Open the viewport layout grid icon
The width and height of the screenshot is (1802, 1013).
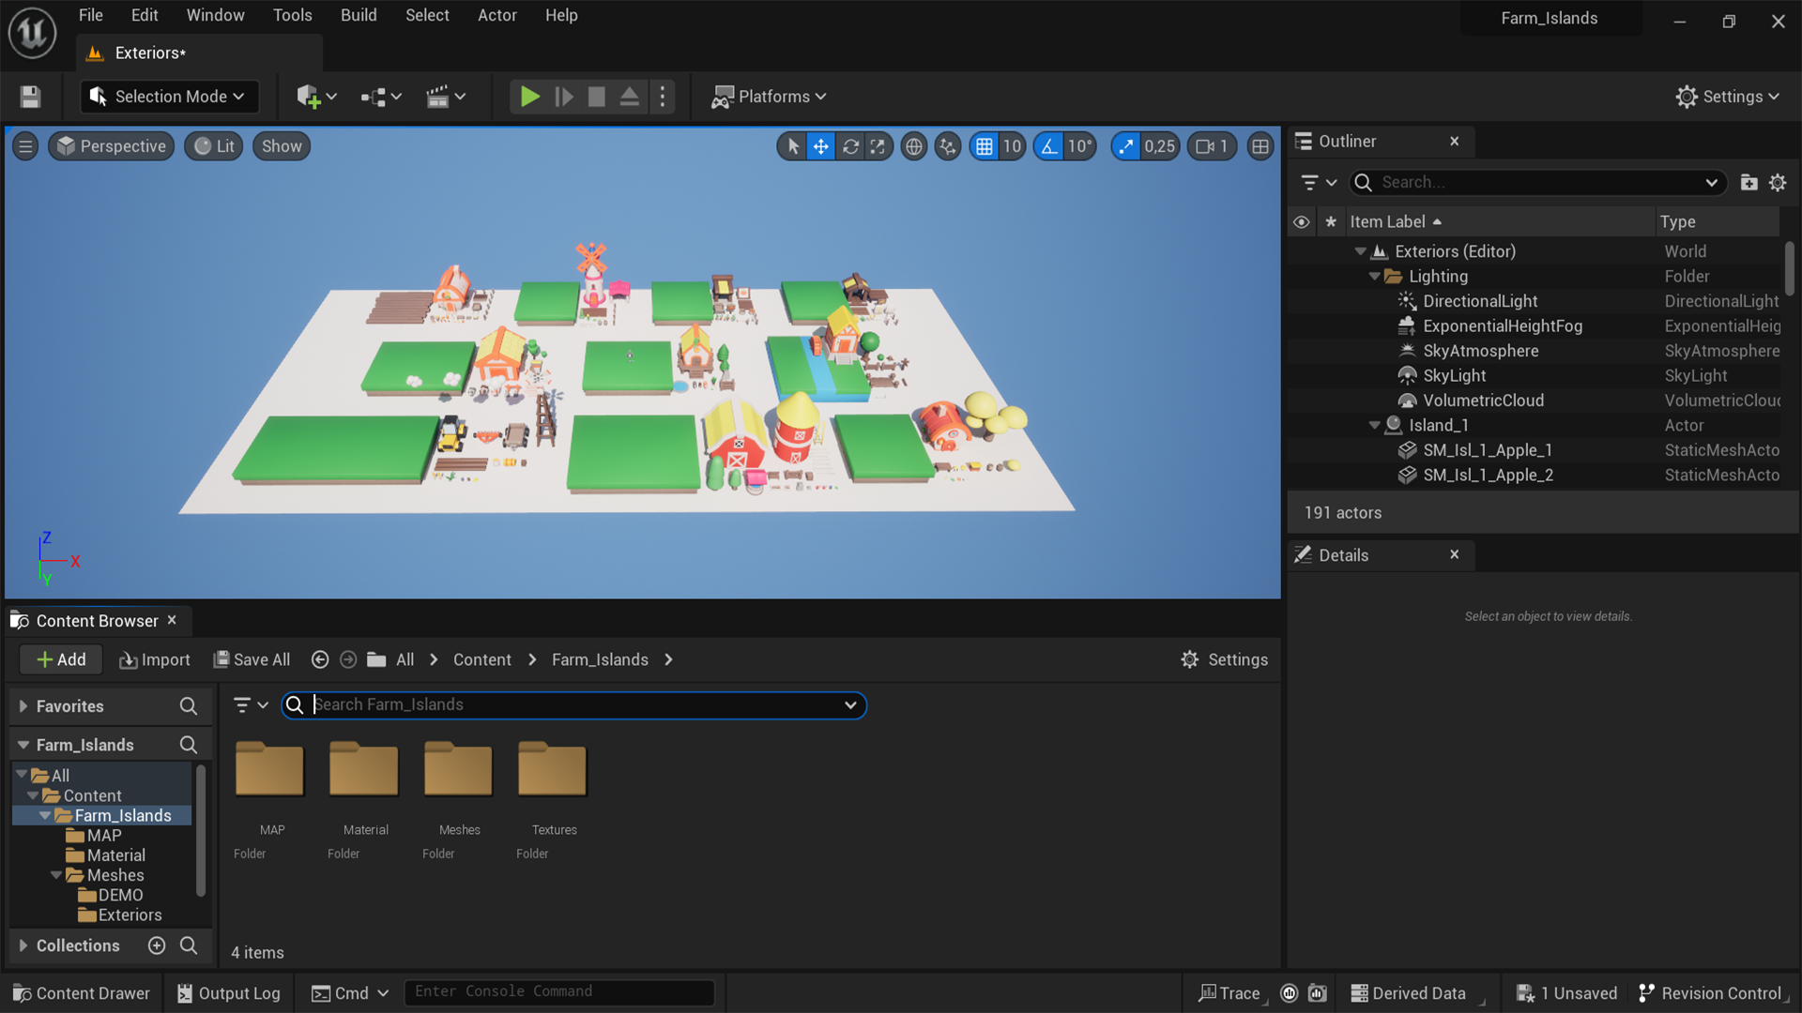pos(1260,146)
